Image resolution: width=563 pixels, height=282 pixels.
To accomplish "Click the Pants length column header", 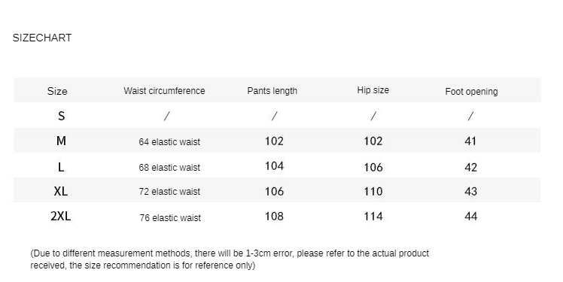I will coord(272,91).
